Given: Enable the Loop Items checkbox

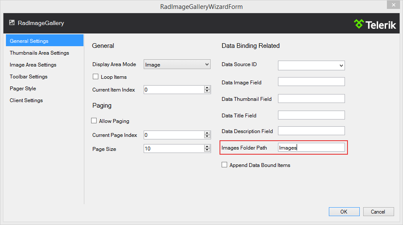Looking at the screenshot, I should 95,77.
